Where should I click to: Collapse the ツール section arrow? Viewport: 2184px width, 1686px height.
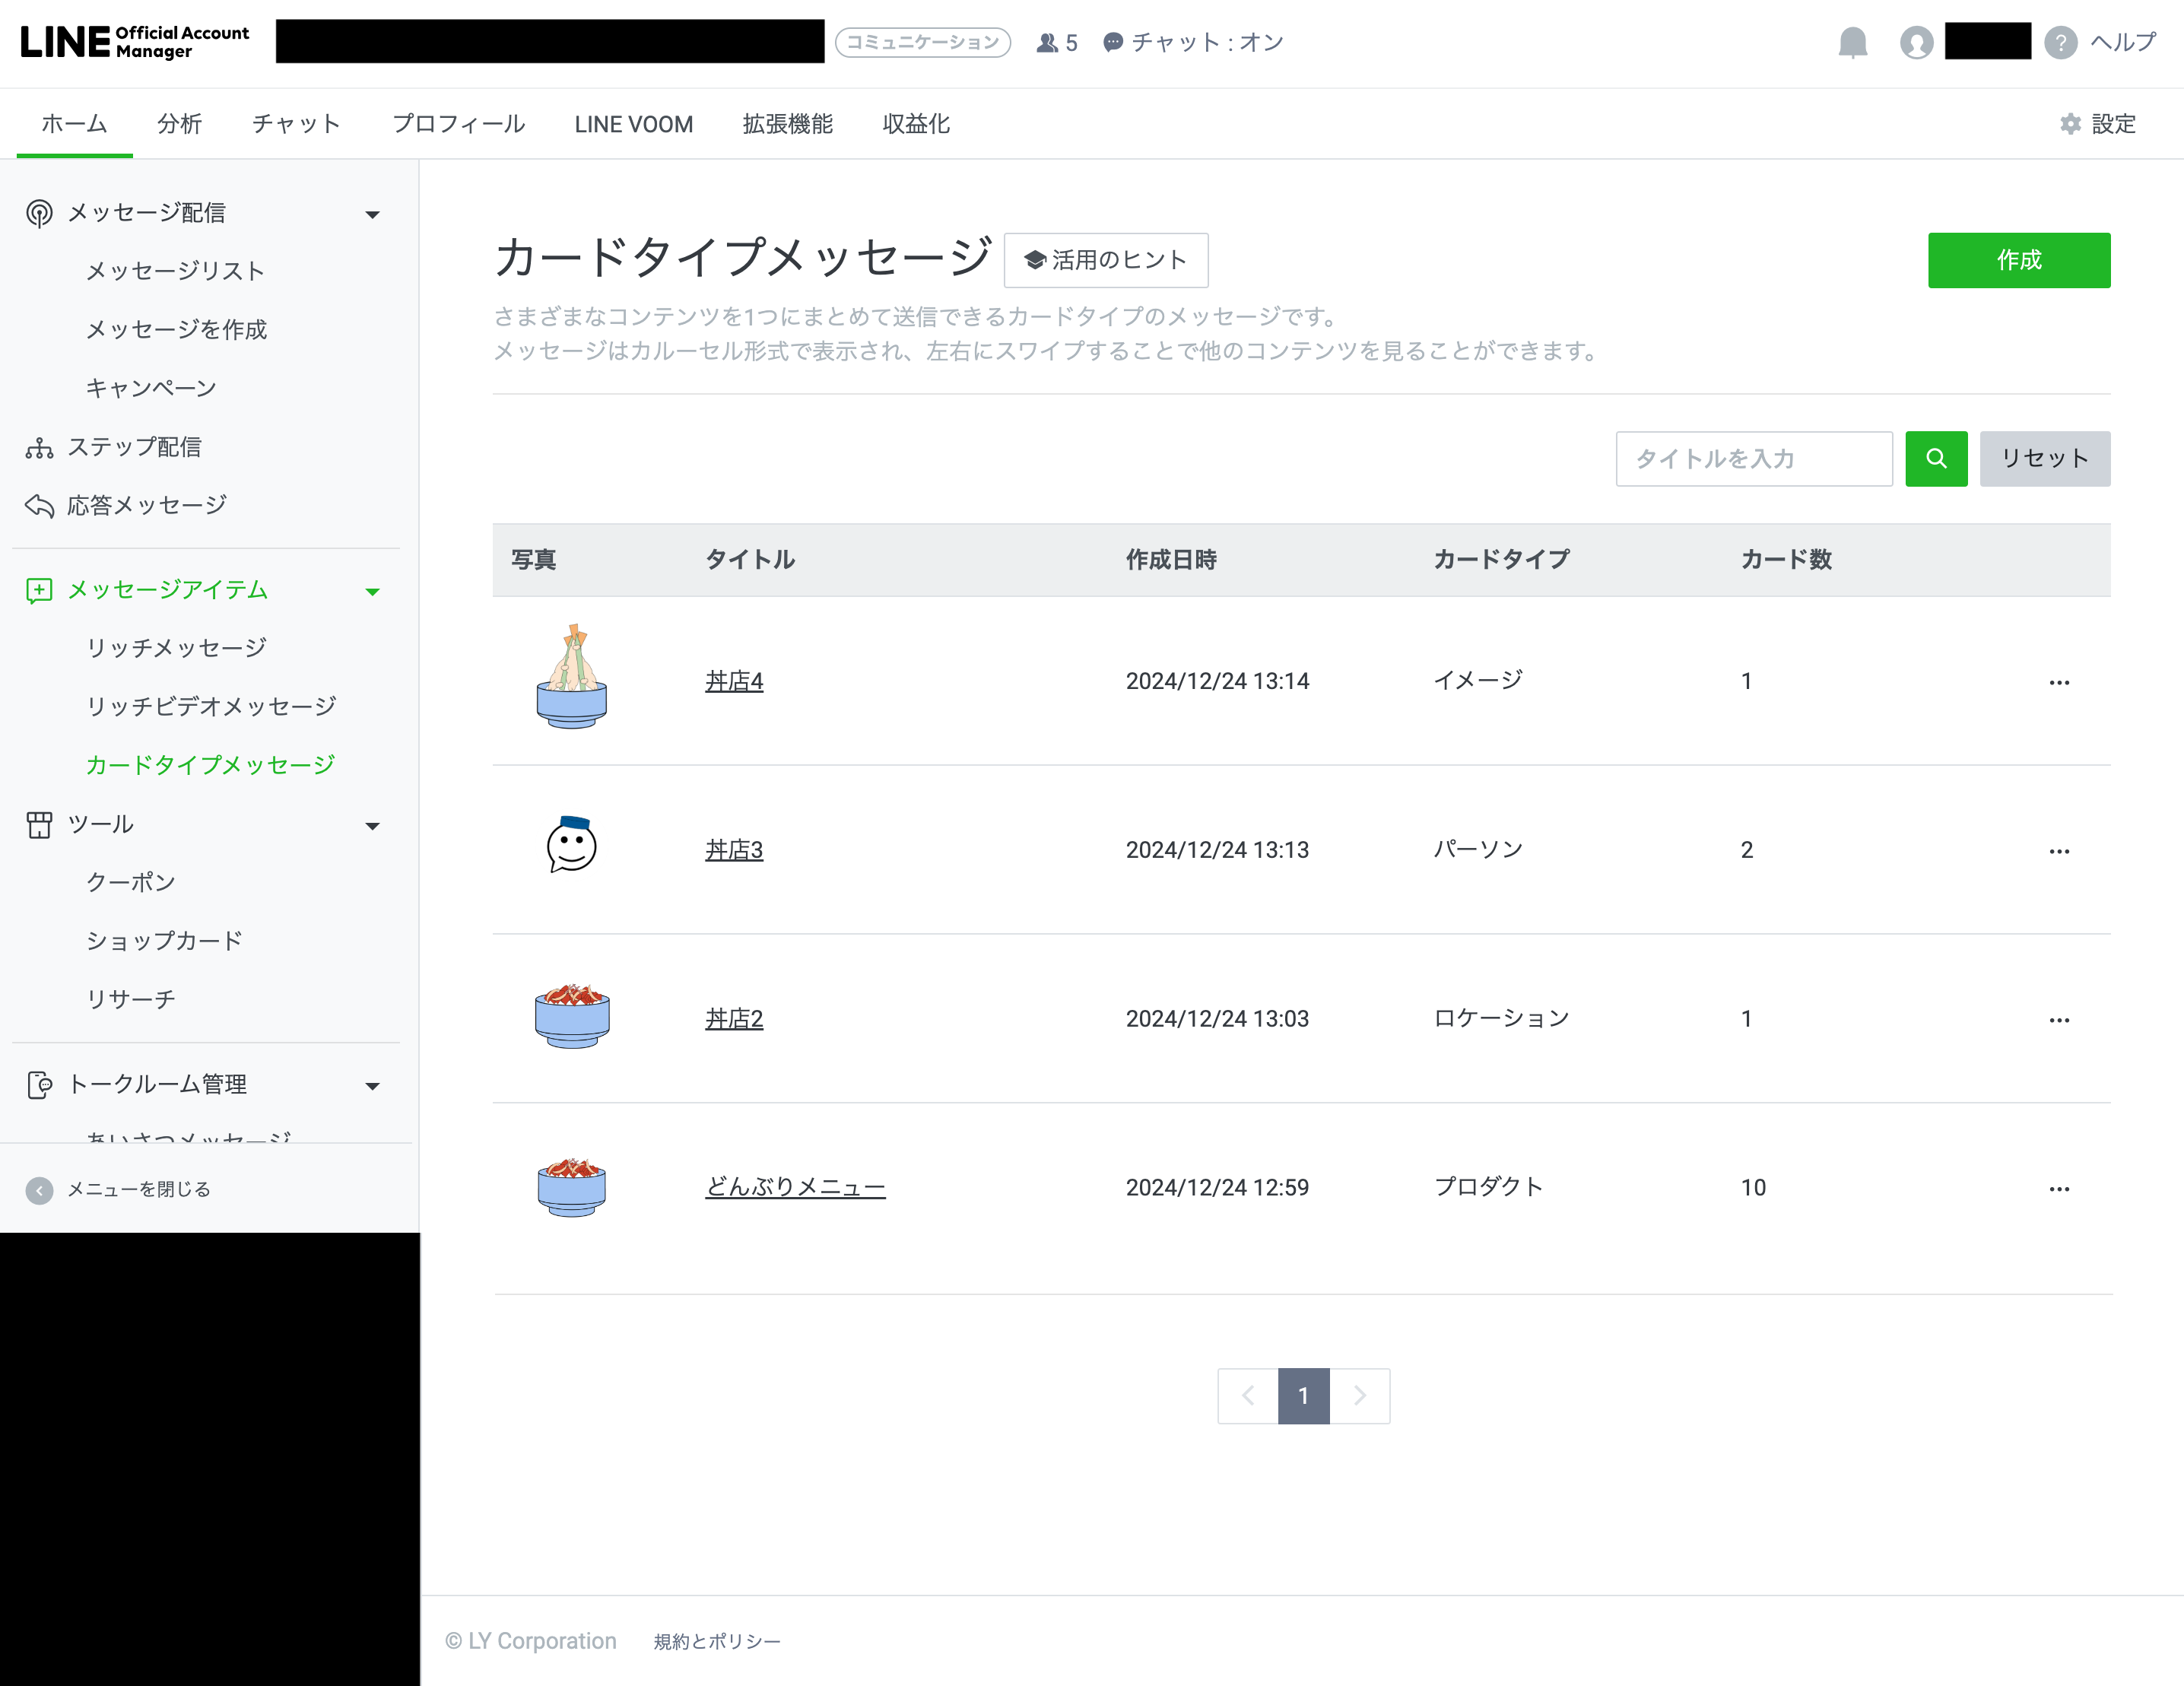373,825
